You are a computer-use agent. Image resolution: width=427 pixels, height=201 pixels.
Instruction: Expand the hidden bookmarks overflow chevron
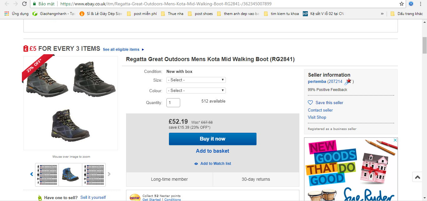382,14
